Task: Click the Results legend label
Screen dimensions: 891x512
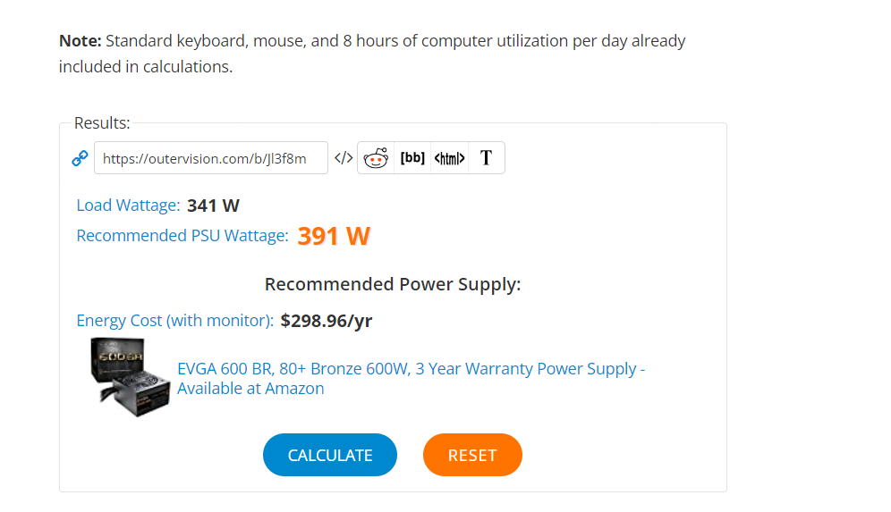Action: [102, 123]
